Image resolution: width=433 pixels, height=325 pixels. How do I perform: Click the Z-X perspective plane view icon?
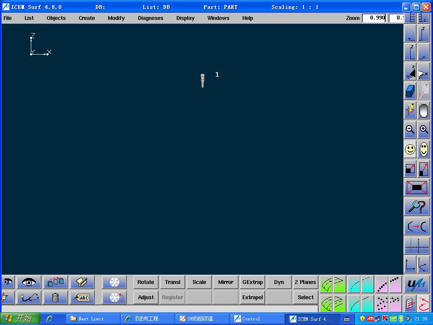tap(424, 72)
